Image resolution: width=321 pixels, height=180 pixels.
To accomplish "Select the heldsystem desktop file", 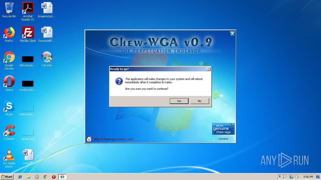I will (28, 110).
